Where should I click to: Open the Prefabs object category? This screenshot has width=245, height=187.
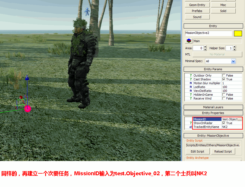(197, 11)
